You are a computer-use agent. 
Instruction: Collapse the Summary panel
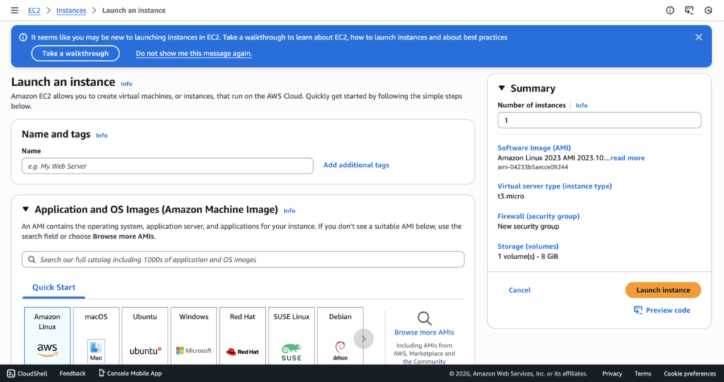pyautogui.click(x=502, y=88)
